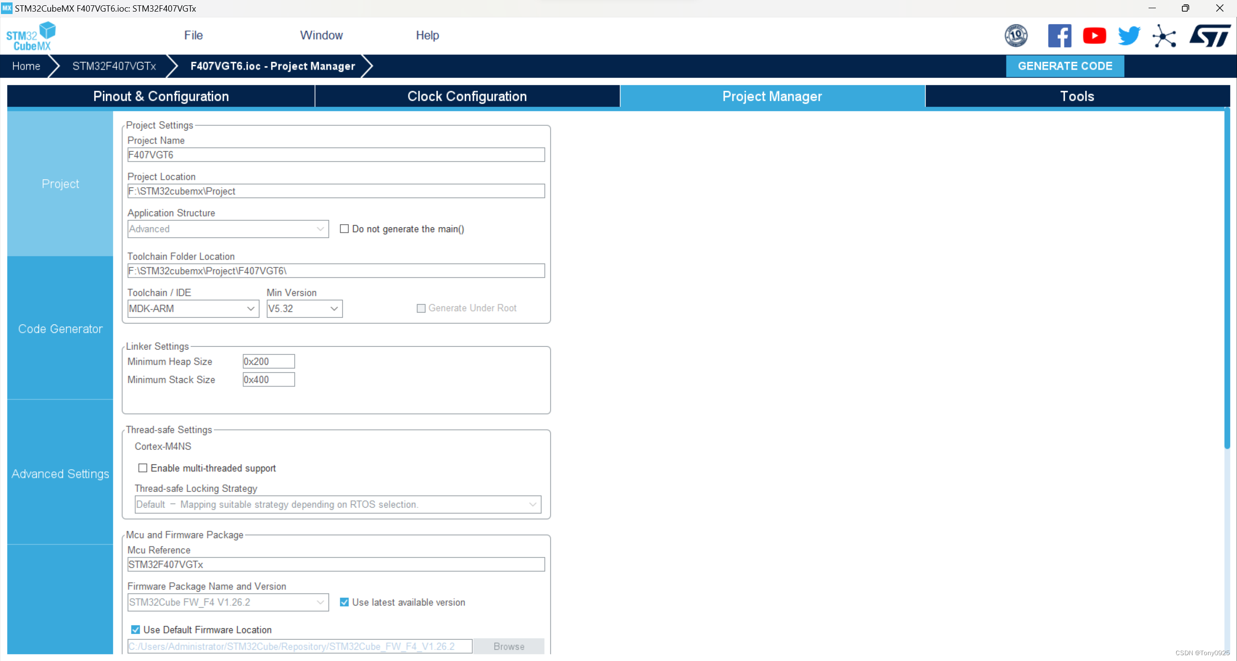
Task: Open the Help menu
Action: (428, 35)
